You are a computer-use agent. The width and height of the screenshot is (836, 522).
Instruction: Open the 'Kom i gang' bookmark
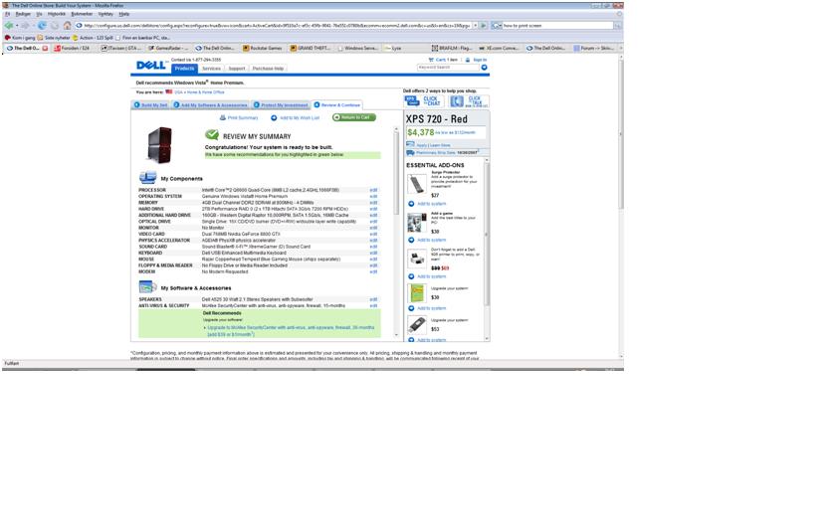pos(20,38)
